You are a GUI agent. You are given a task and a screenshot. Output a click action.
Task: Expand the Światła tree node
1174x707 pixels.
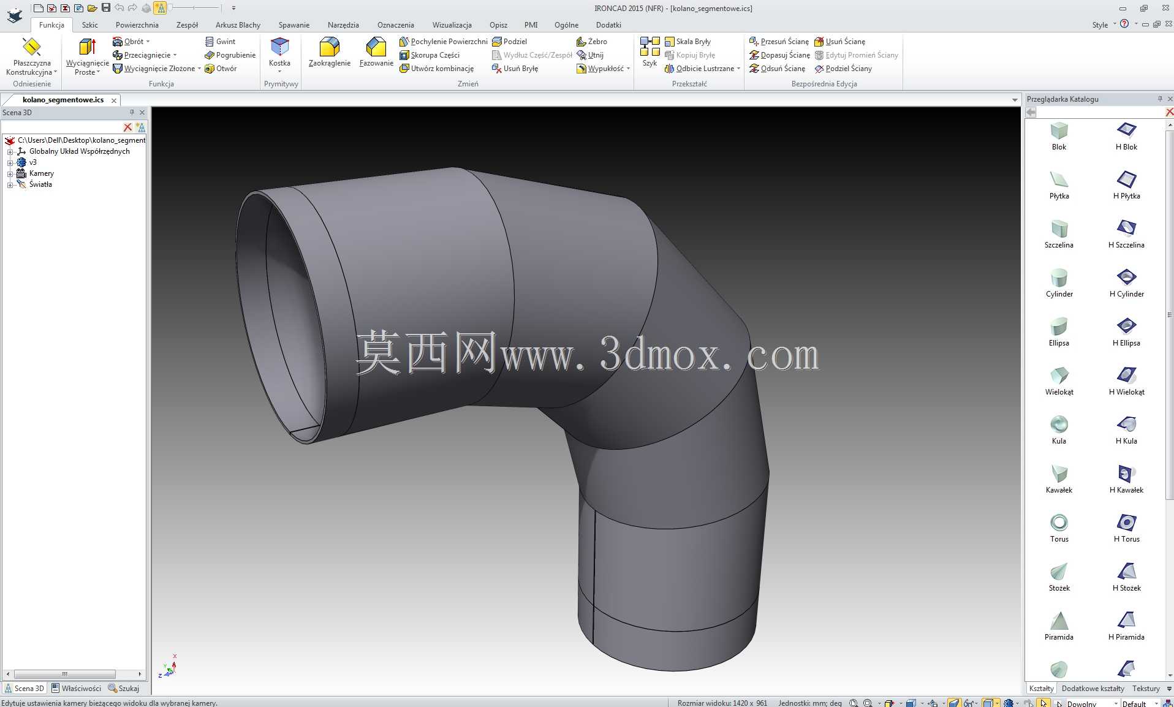pos(10,184)
